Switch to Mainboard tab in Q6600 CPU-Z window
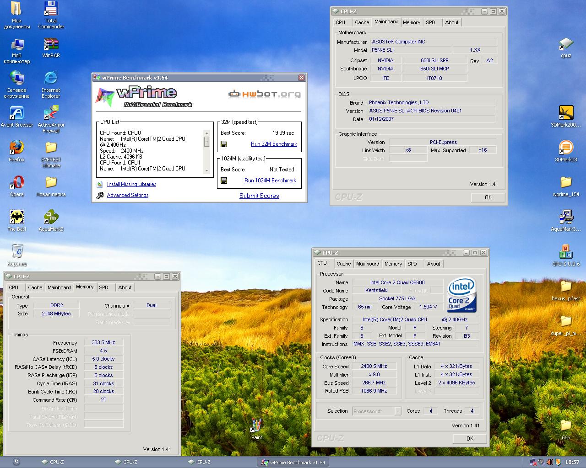The image size is (586, 468). [368, 264]
